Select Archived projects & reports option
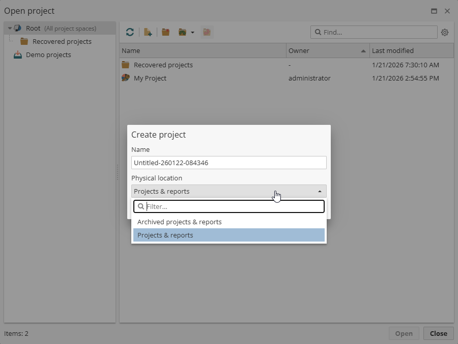Screen dimensions: 458x344 click(179, 222)
